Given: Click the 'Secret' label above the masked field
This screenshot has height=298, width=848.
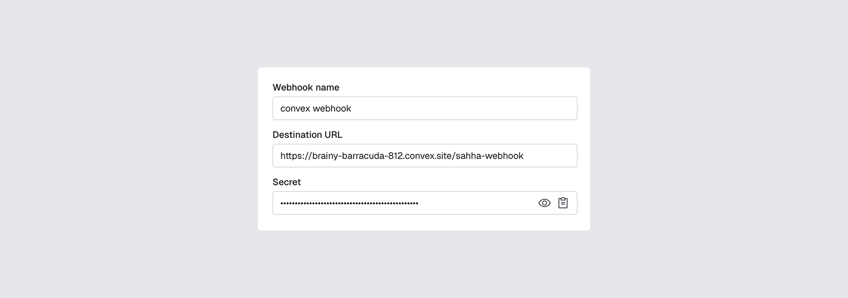Looking at the screenshot, I should pyautogui.click(x=286, y=182).
